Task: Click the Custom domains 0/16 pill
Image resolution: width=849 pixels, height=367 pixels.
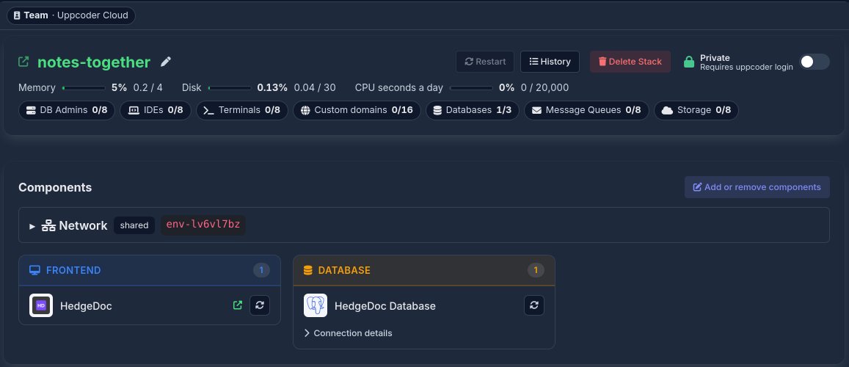Action: pos(357,110)
